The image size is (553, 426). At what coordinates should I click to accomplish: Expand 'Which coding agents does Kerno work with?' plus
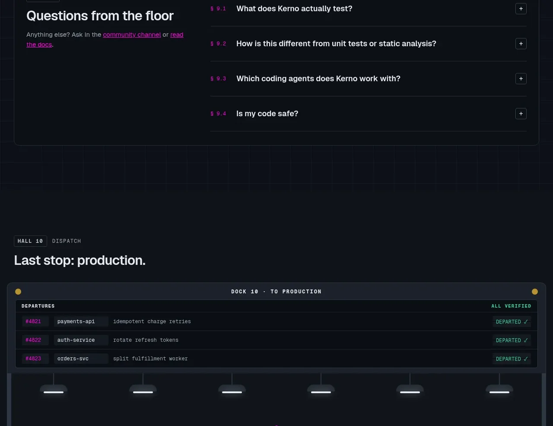click(x=521, y=79)
